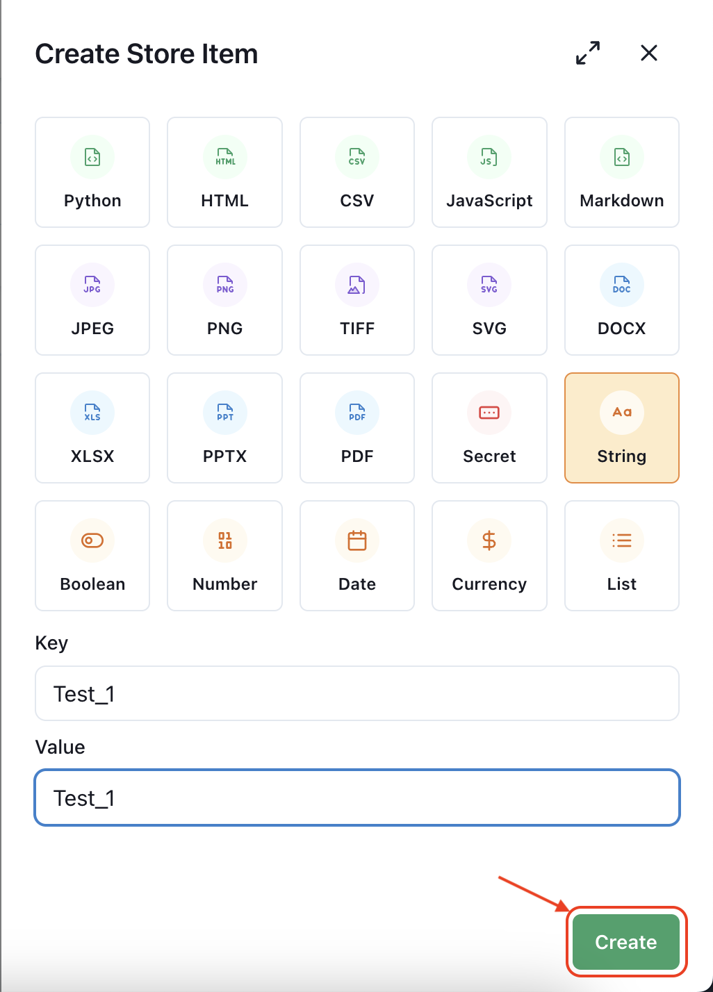713x992 pixels.
Task: Pick the PNG image type
Action: [x=224, y=300]
